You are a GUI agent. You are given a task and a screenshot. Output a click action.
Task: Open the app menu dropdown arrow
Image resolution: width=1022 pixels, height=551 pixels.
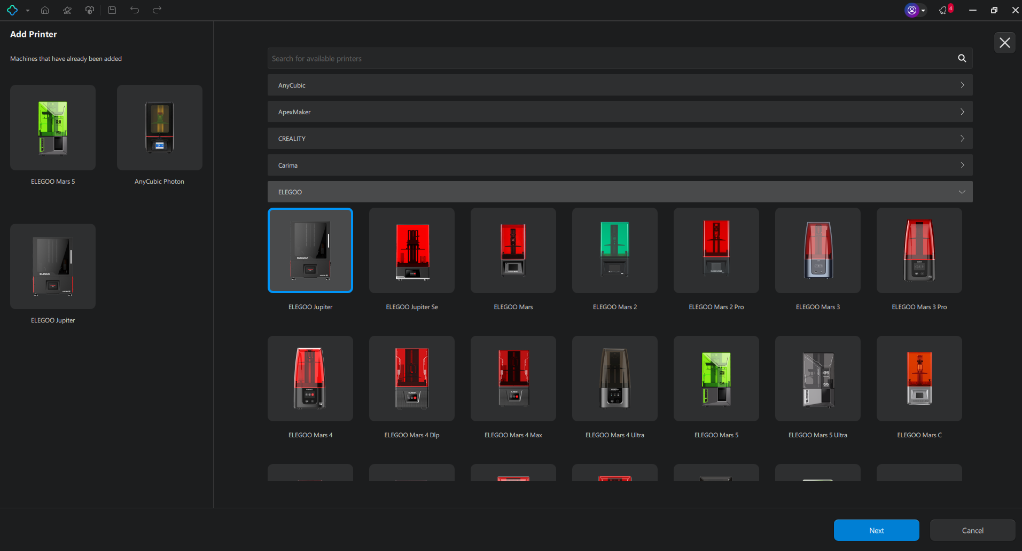(x=28, y=11)
